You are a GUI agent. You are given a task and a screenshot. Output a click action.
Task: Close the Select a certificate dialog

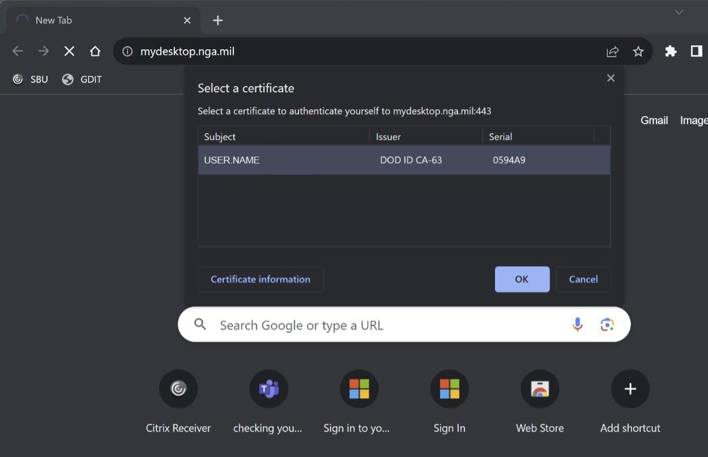pyautogui.click(x=611, y=78)
